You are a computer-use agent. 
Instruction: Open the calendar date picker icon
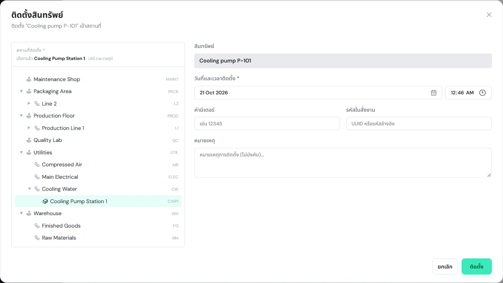(x=434, y=93)
